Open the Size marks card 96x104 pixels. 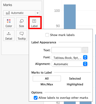22,23
